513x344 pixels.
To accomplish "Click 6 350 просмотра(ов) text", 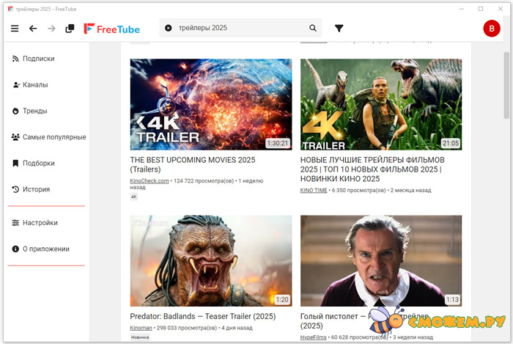I will (359, 190).
